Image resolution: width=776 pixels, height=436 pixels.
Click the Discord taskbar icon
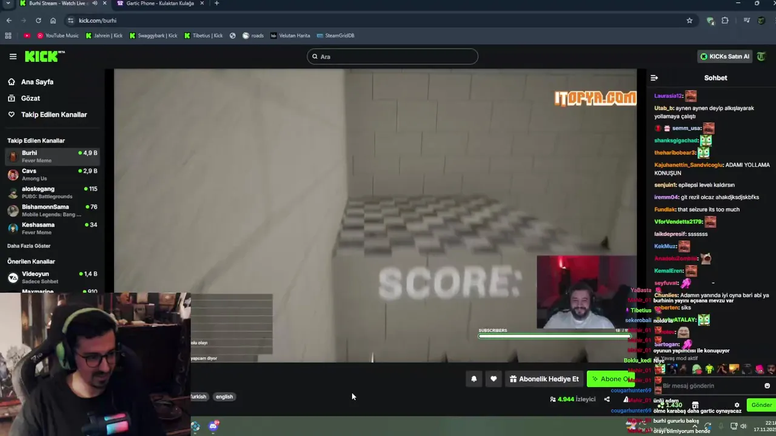pos(213,426)
